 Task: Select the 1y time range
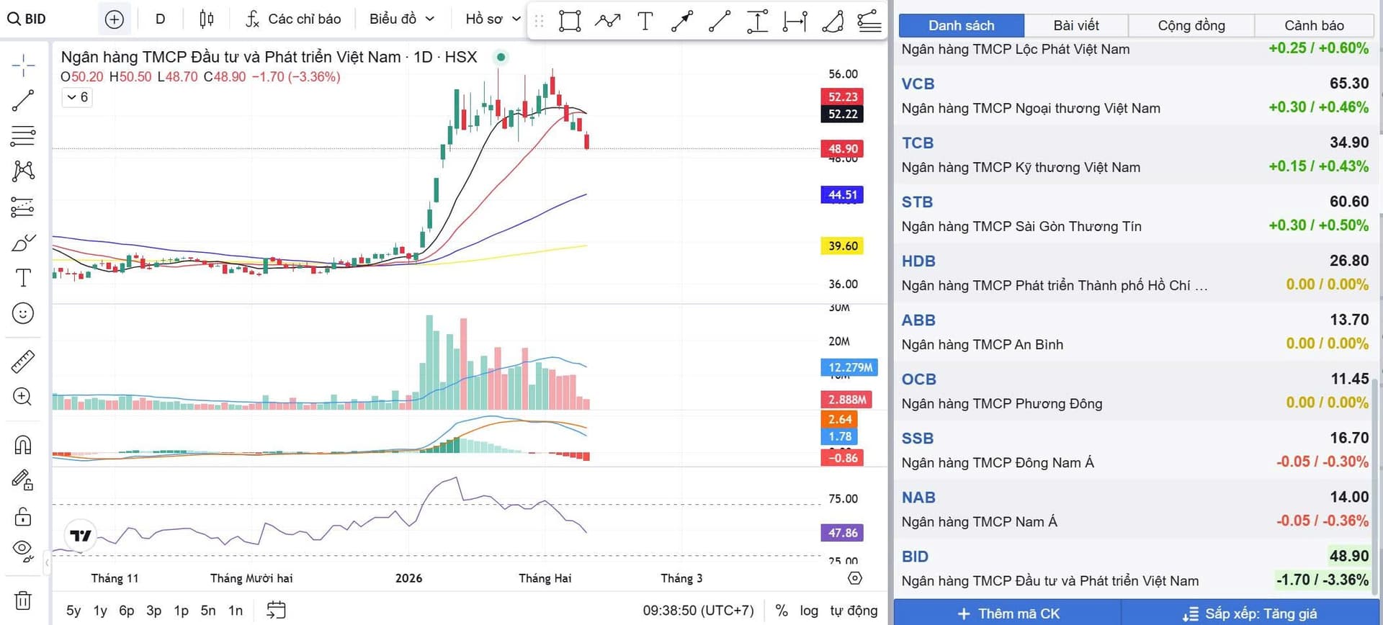[x=100, y=611]
